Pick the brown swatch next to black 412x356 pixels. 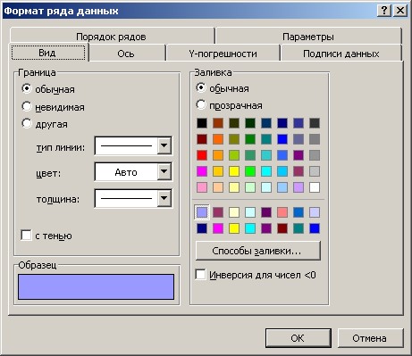point(218,123)
